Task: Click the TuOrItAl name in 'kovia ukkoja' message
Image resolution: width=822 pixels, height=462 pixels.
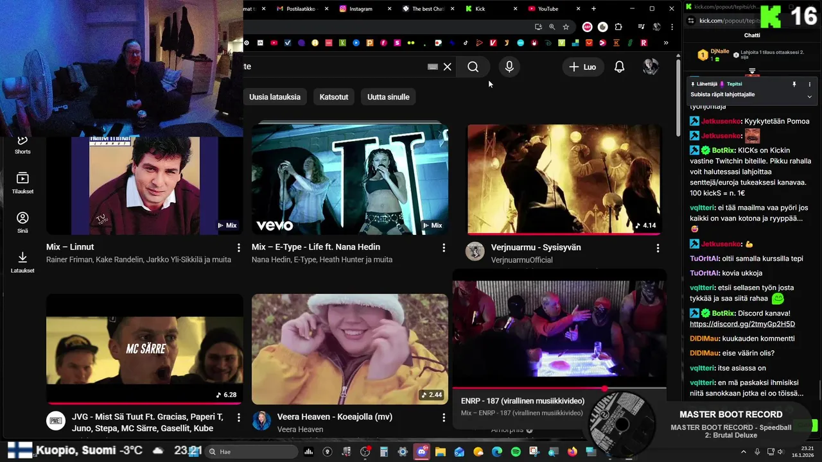Action: click(704, 273)
